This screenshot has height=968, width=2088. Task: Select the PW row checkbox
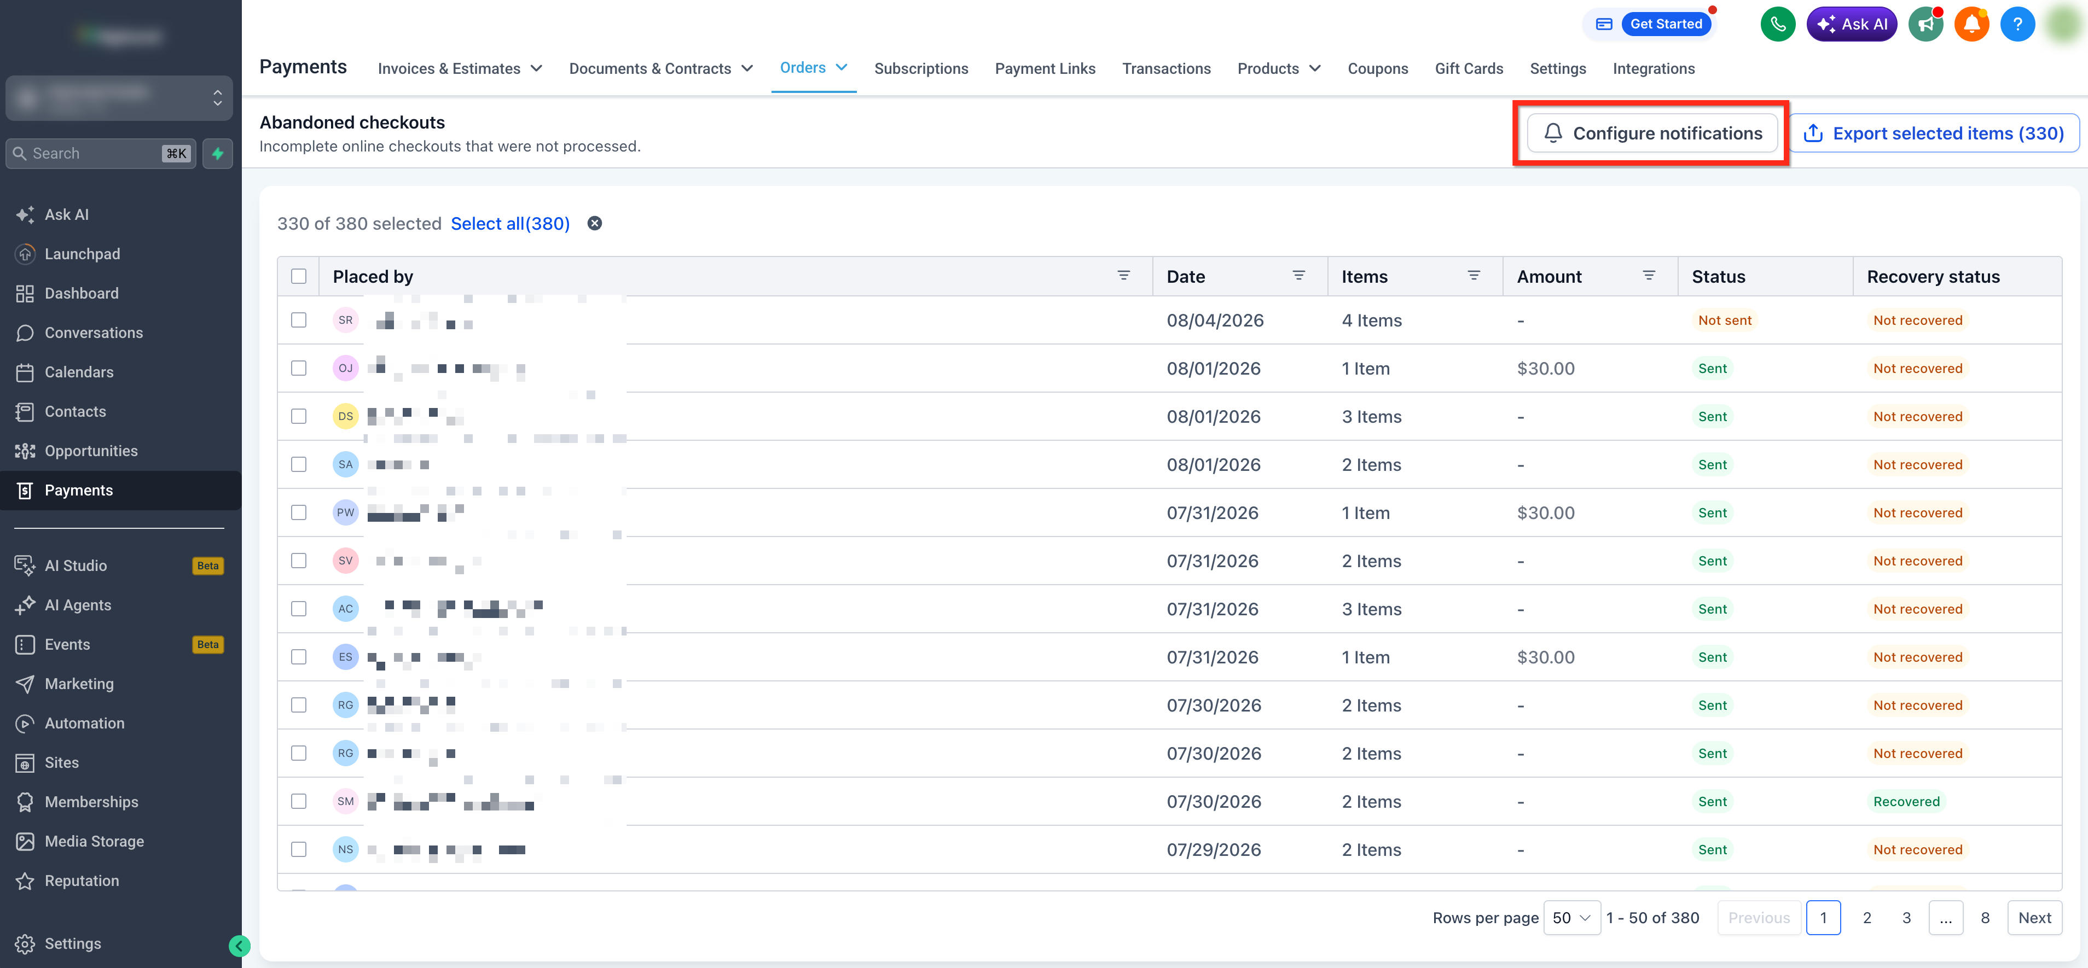(x=298, y=513)
